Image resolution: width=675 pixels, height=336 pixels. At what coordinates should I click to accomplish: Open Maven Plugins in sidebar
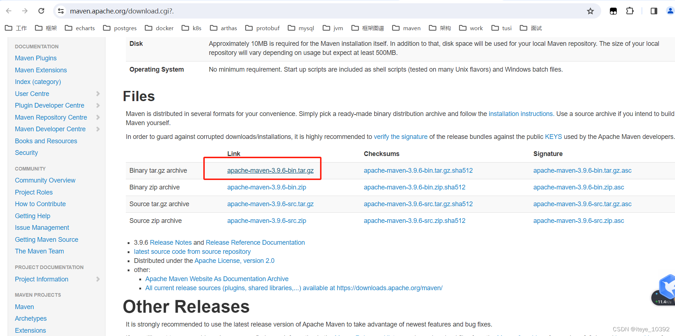pos(36,58)
